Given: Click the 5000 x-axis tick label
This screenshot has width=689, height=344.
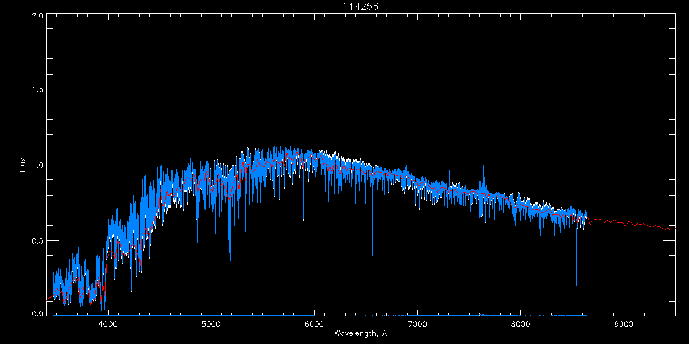Looking at the screenshot, I should click(x=211, y=324).
